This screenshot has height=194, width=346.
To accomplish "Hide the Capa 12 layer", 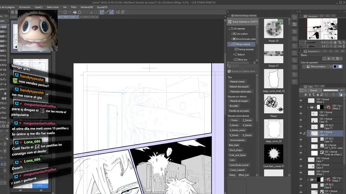I will click(x=301, y=113).
